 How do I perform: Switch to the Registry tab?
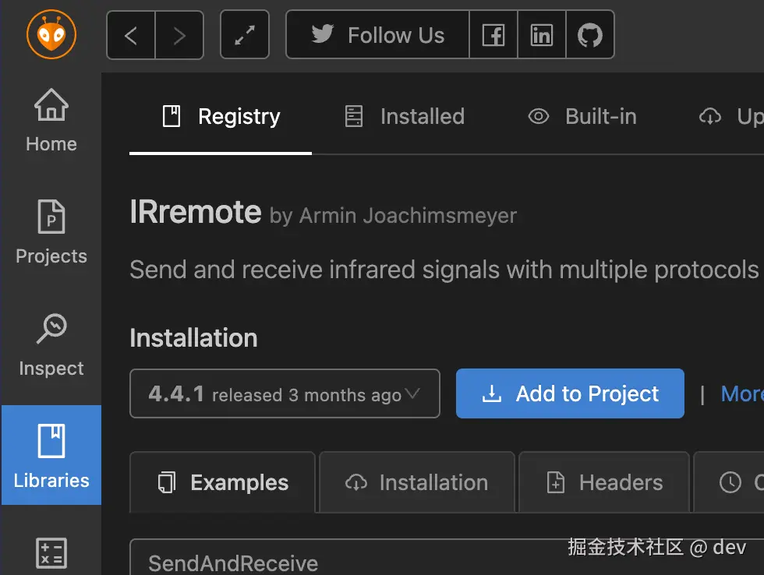click(x=221, y=117)
